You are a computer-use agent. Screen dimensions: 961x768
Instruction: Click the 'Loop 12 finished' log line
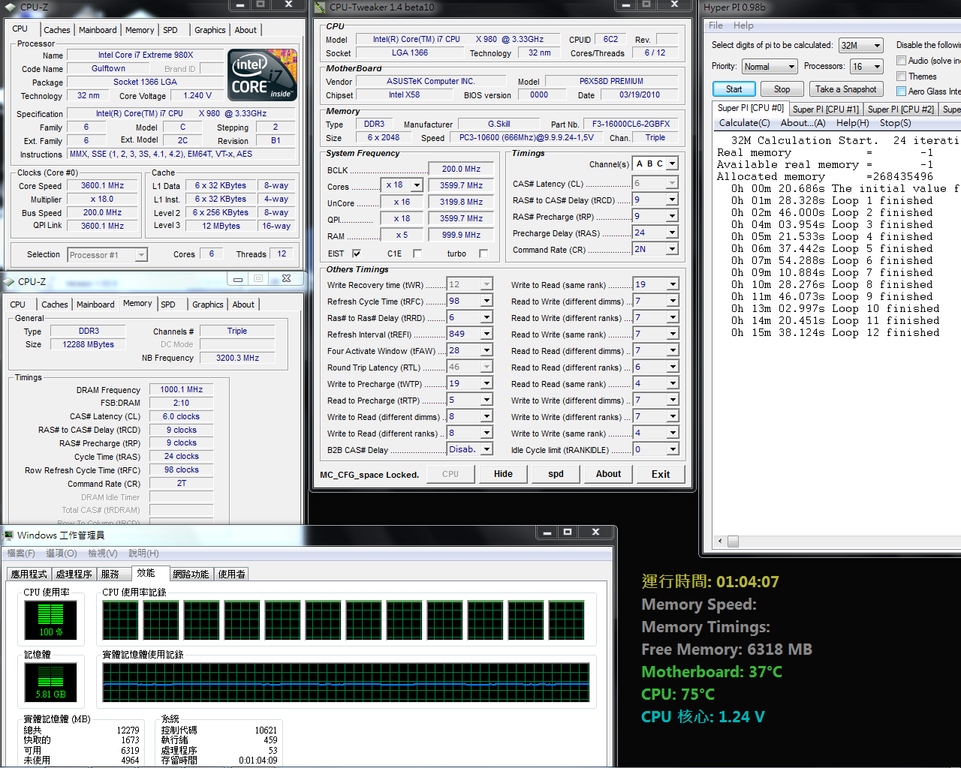click(836, 332)
